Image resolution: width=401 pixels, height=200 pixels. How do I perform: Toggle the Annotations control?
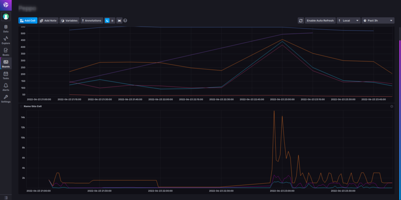click(92, 20)
